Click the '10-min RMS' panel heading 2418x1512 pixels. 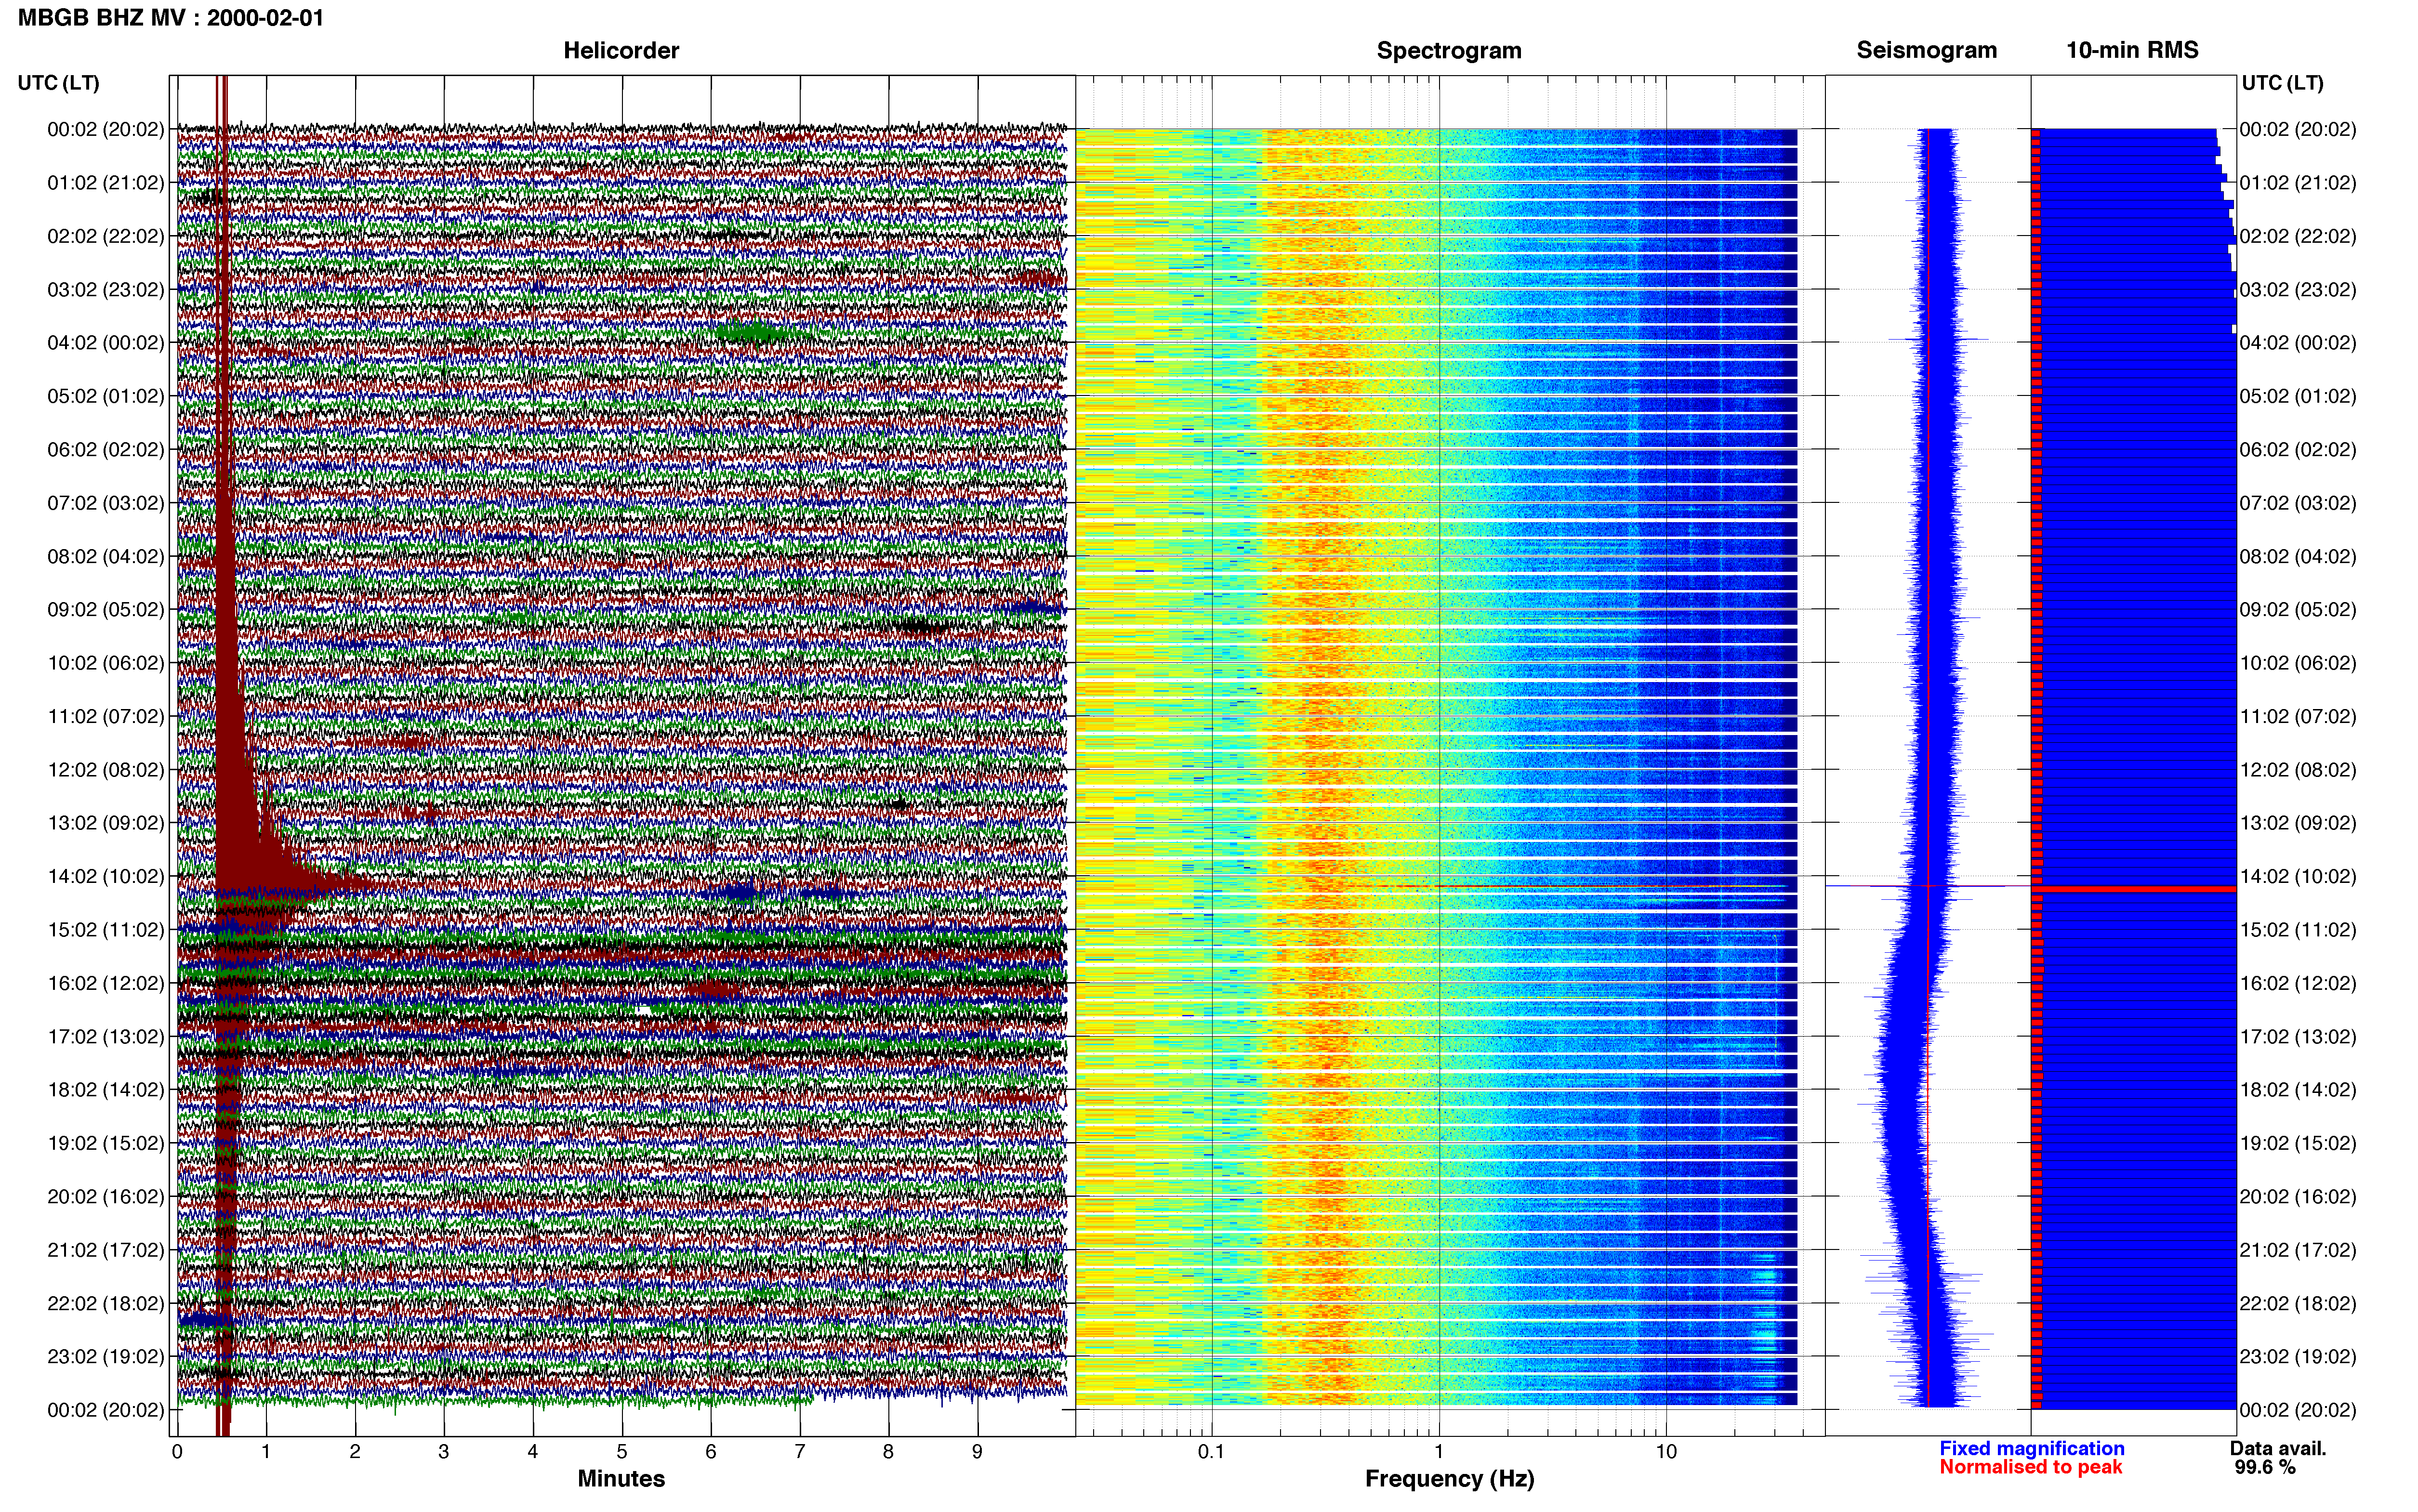2132,50
